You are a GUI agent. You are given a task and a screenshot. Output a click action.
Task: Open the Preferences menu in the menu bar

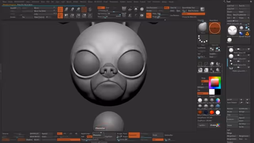(x=114, y=2)
